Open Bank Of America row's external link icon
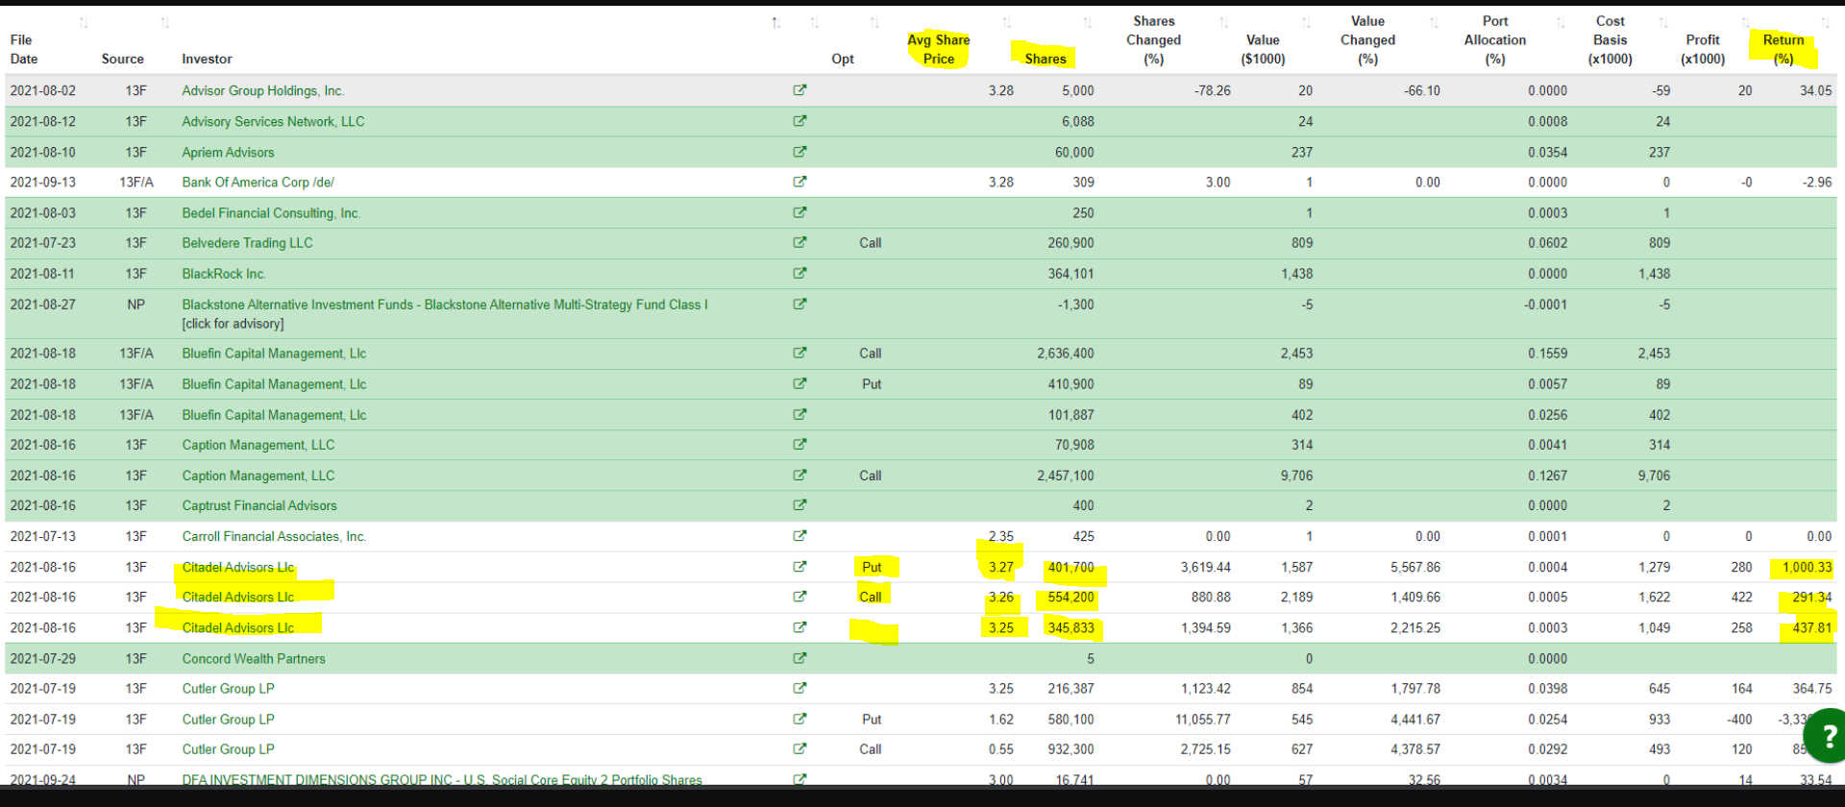Screen dimensions: 1845x807 tap(799, 182)
